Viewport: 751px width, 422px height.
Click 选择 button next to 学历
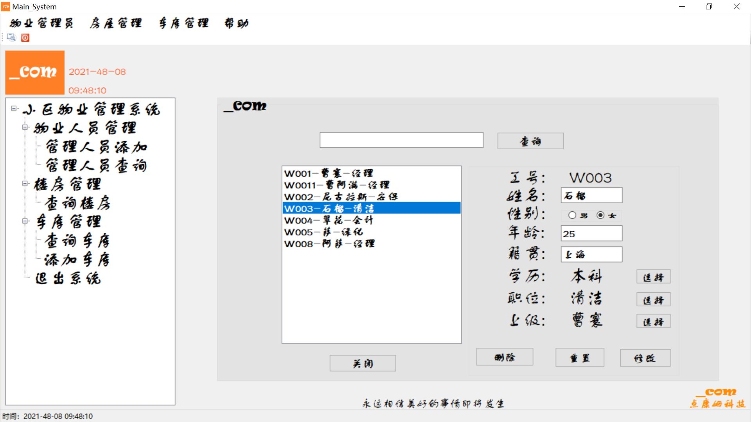click(x=653, y=277)
